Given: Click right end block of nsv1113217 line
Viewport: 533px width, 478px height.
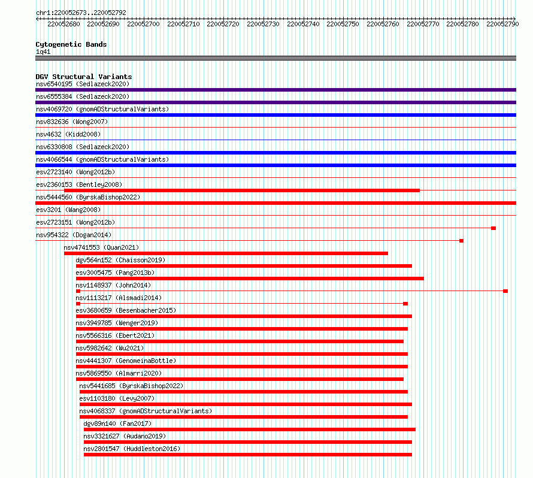Looking at the screenshot, I should tap(405, 304).
